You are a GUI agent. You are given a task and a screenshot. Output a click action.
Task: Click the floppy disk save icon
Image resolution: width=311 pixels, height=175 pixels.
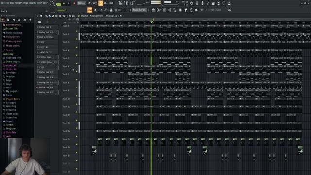click(x=213, y=3)
